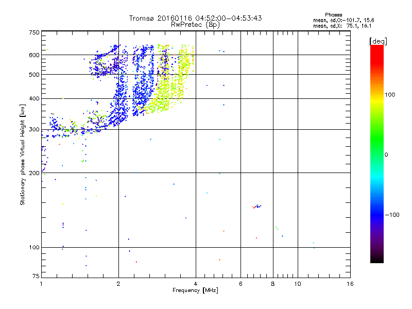
Task: Click y-axis tick label '300'
Action: (34, 129)
